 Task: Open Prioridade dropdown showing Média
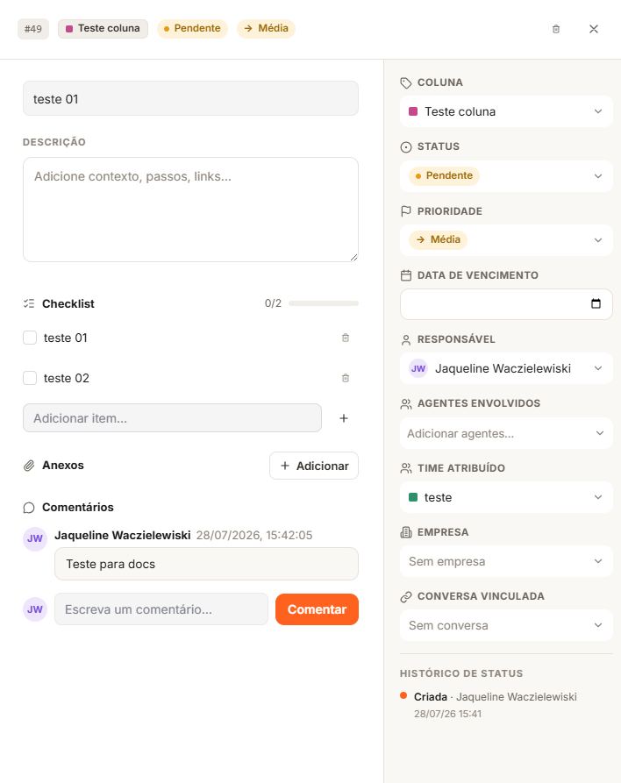pyautogui.click(x=506, y=239)
